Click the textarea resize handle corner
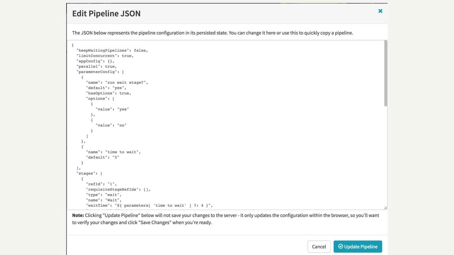This screenshot has height=255, width=454. coord(385,208)
